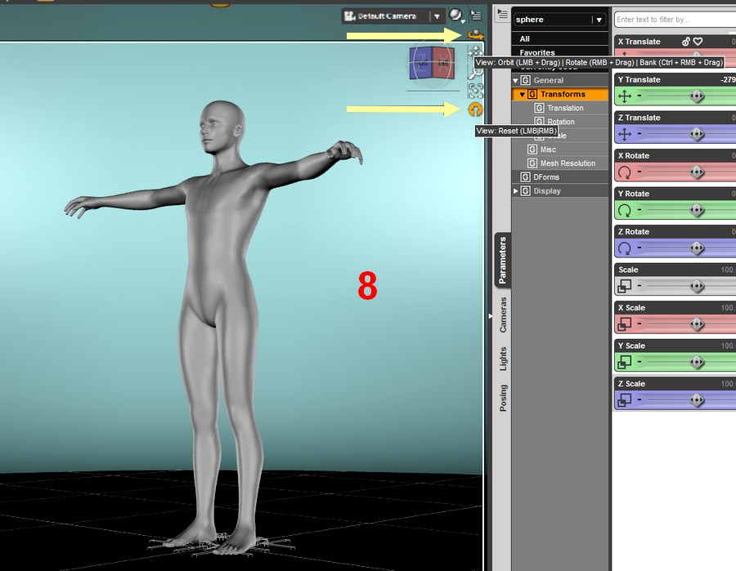The height and width of the screenshot is (571, 736).
Task: Click the X Rotate slider handle
Action: tap(697, 172)
